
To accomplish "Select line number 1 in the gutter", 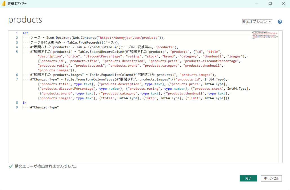I will 17,33.
